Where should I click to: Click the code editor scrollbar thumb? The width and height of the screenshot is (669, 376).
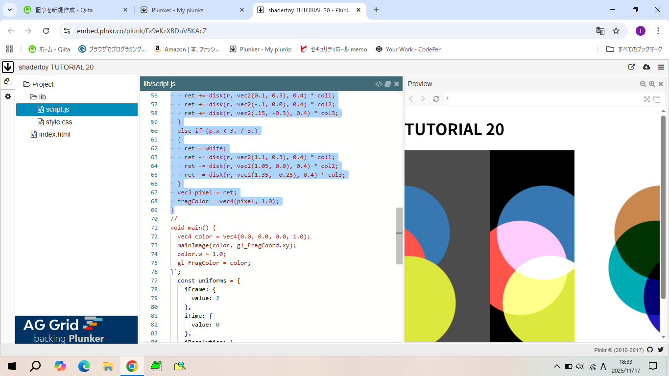(399, 235)
